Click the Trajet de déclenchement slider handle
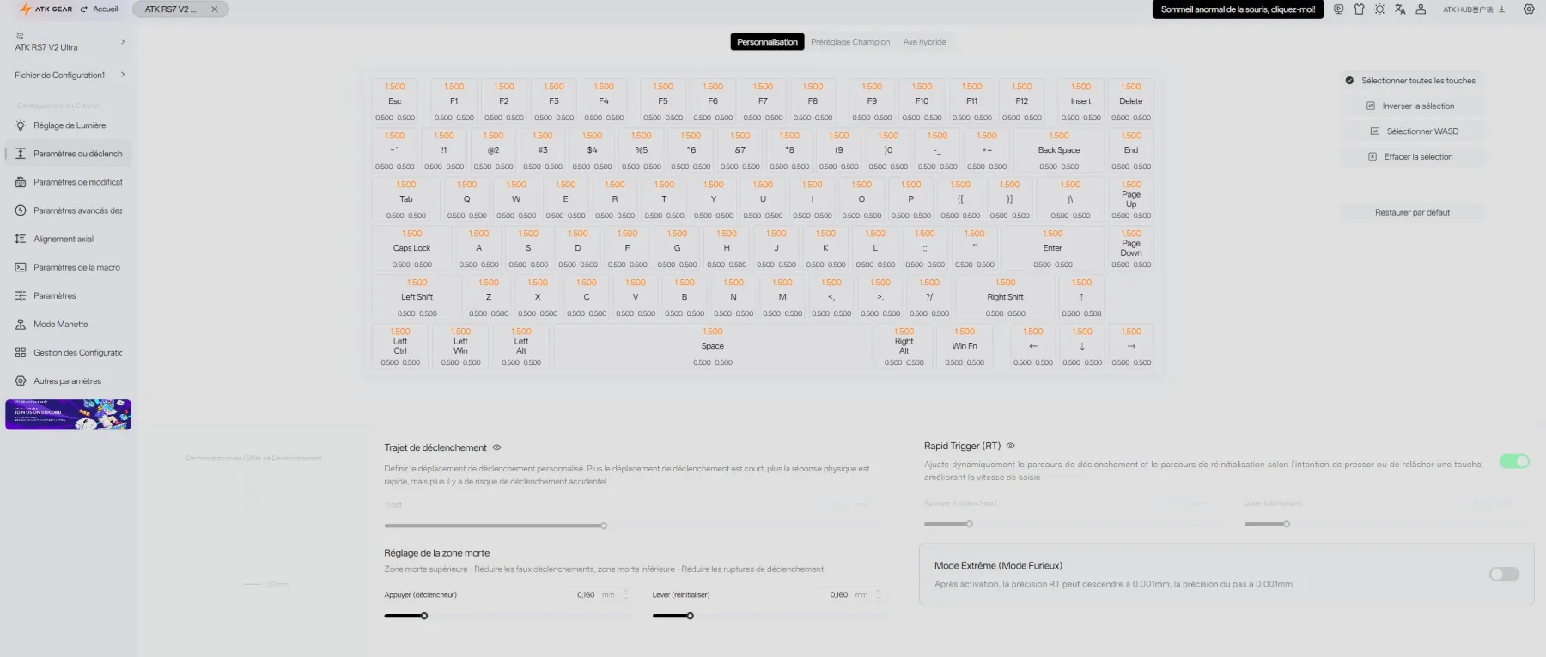 point(604,526)
